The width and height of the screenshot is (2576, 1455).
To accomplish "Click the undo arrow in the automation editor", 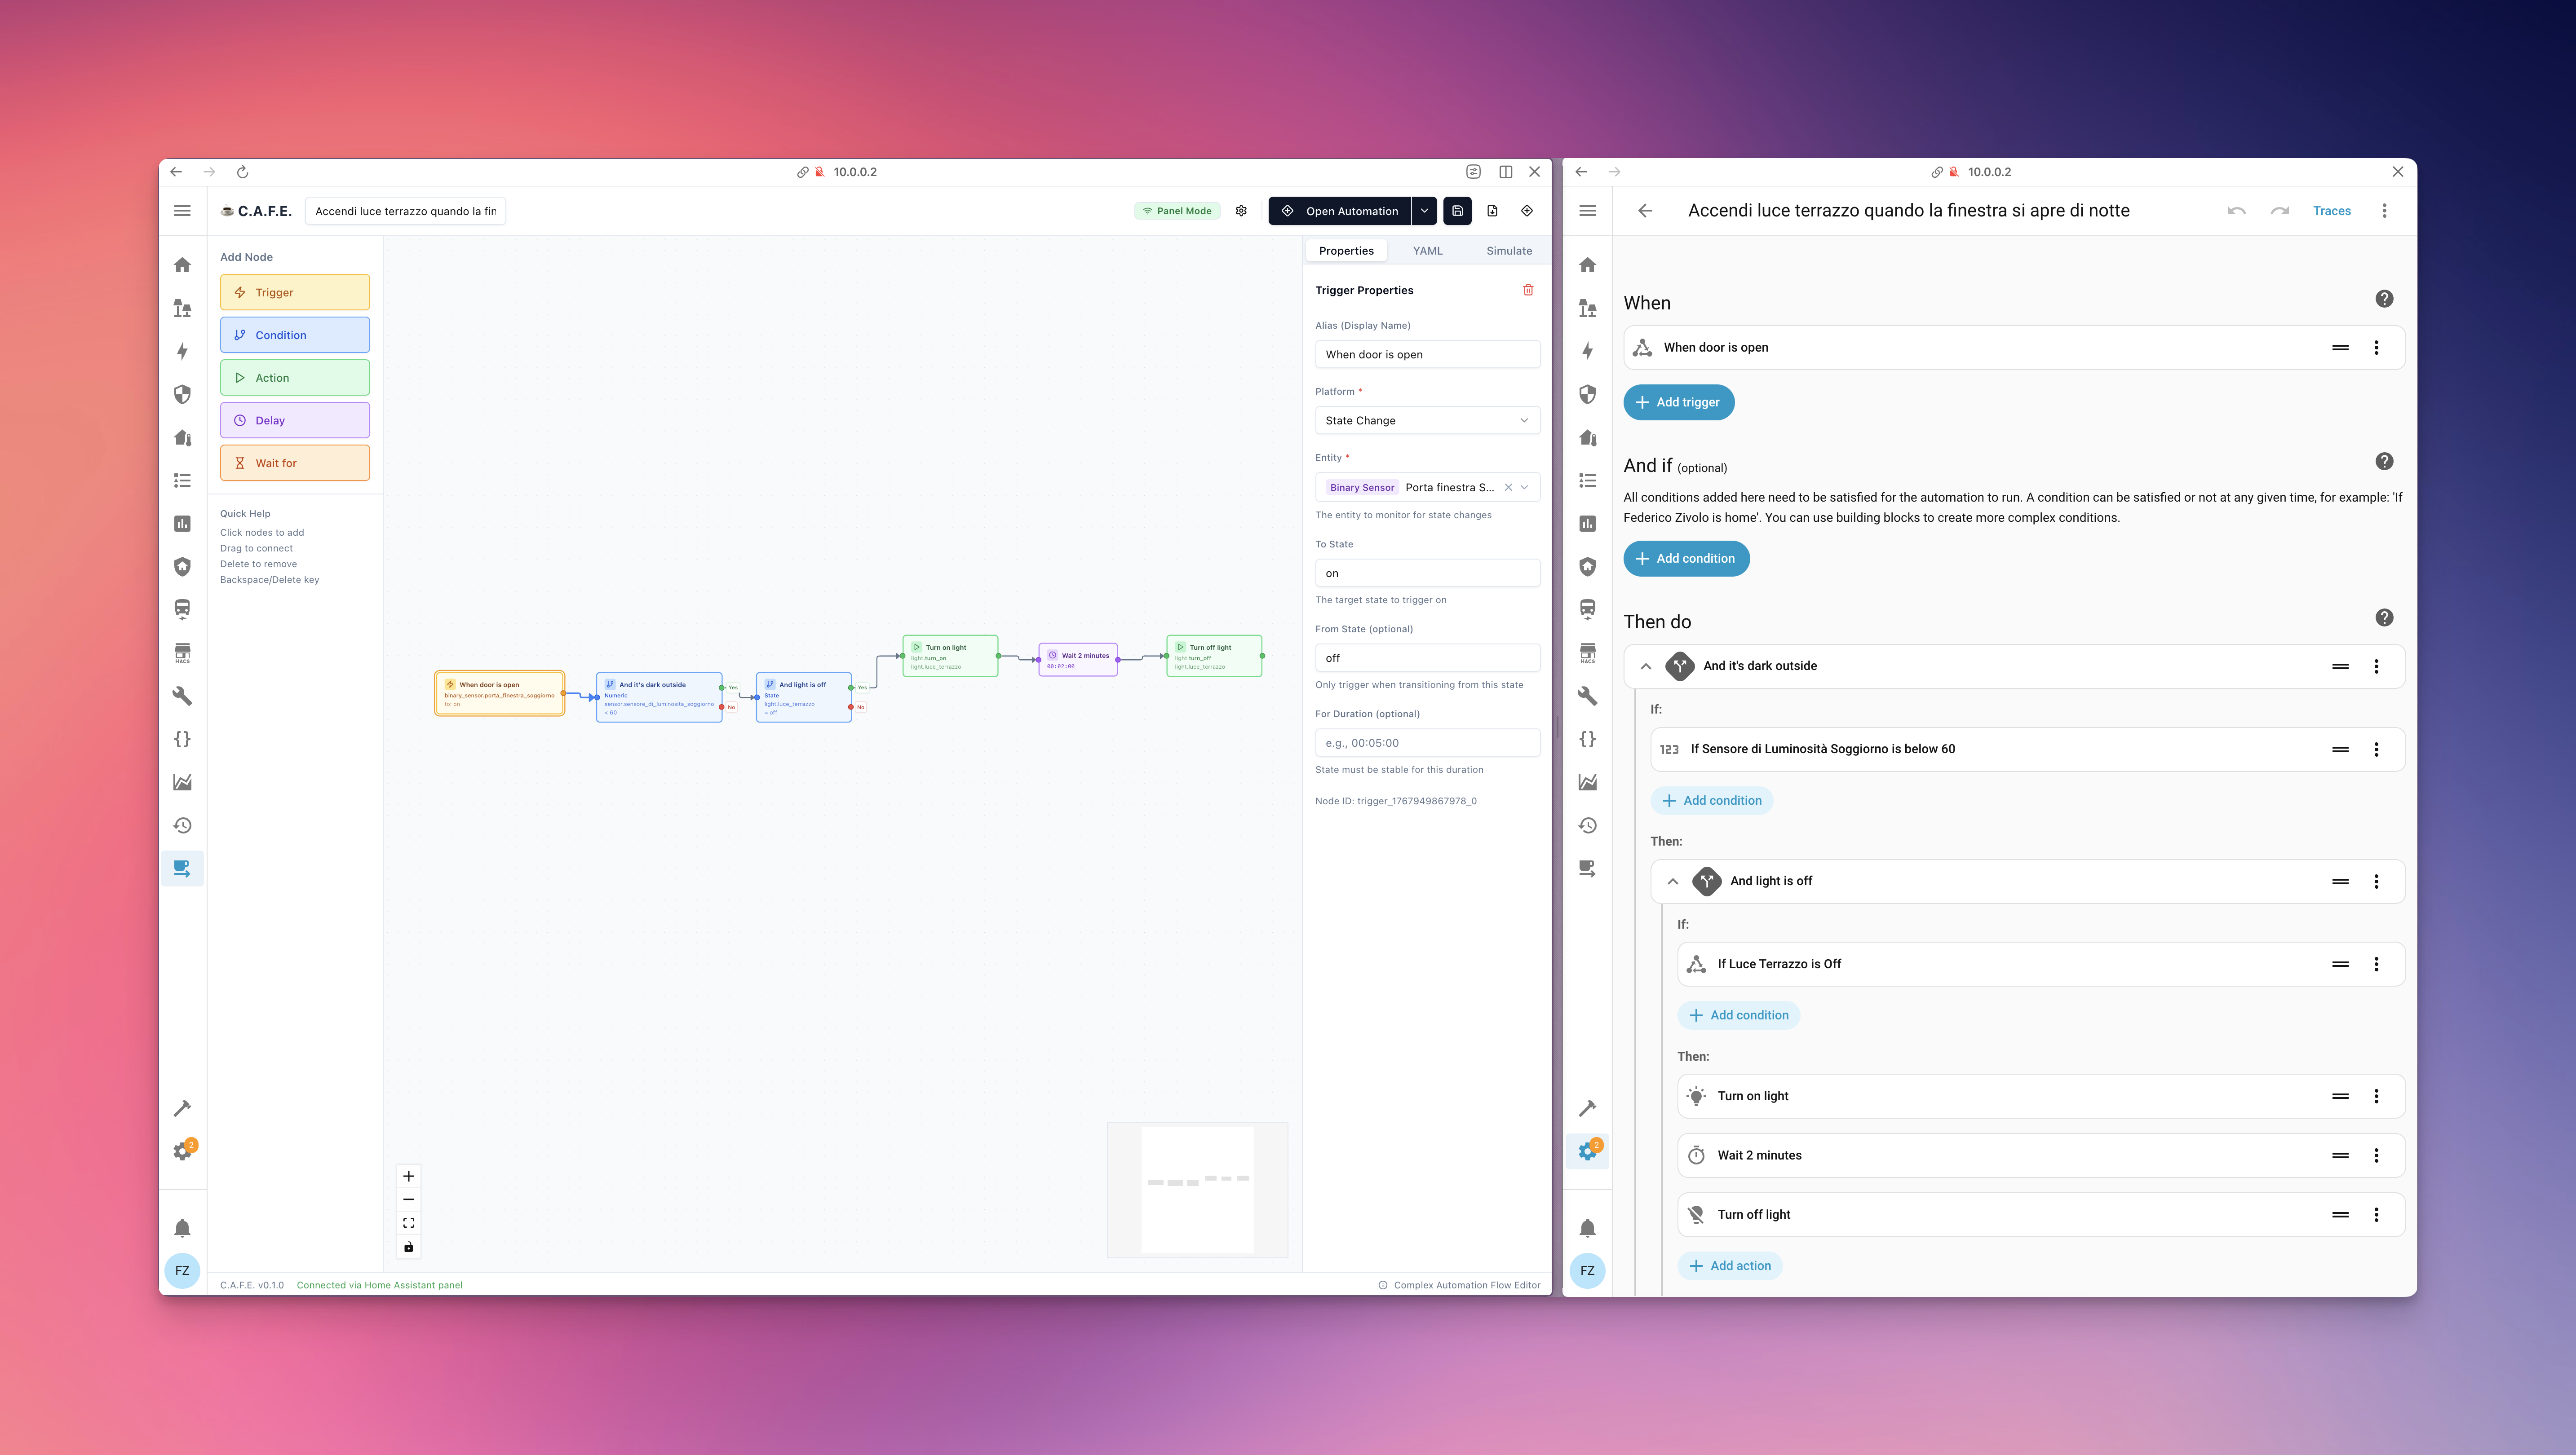I will [2236, 211].
